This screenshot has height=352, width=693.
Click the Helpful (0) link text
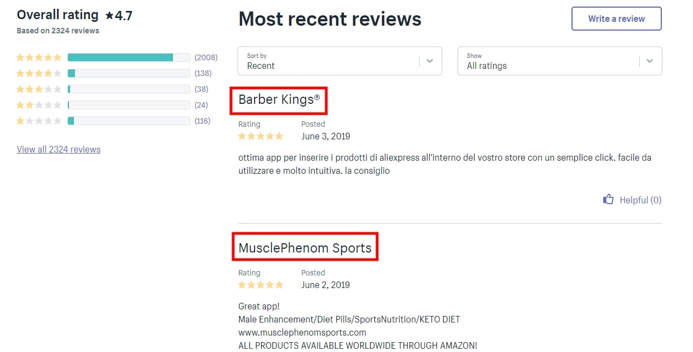640,200
